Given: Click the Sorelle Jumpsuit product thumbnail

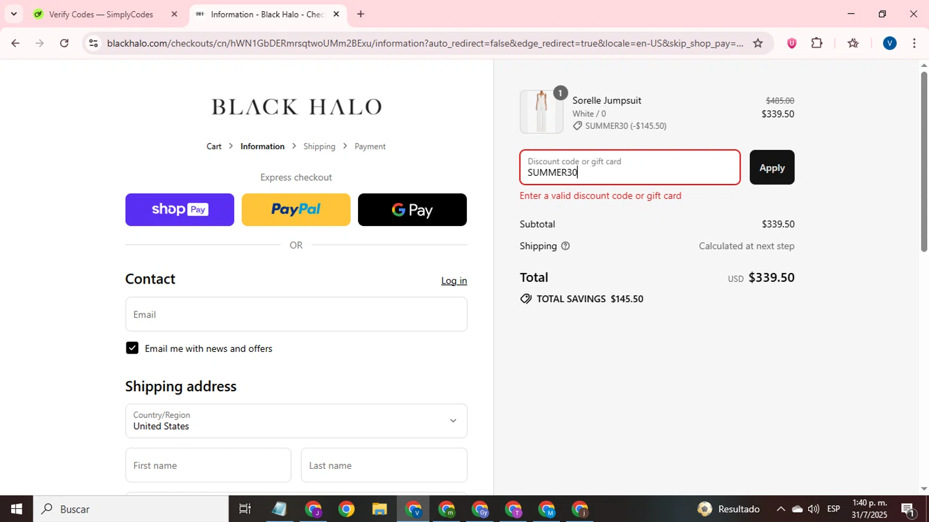Looking at the screenshot, I should click(541, 112).
